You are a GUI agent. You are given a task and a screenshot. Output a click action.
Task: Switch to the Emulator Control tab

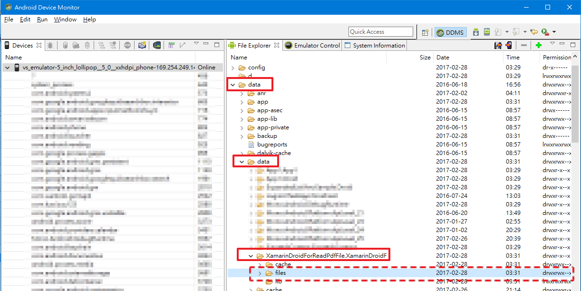[x=312, y=46]
